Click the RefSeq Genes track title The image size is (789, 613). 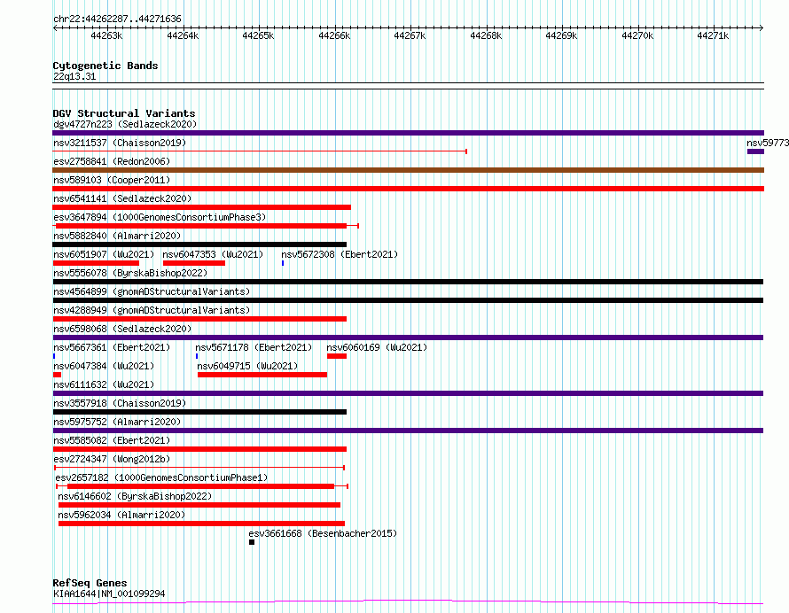(90, 583)
